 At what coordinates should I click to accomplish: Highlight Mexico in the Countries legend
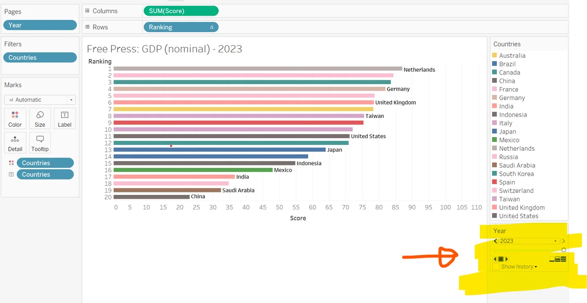click(509, 140)
